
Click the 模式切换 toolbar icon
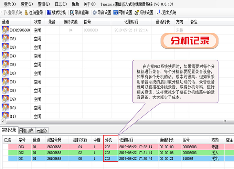pyautogui.click(x=49, y=13)
